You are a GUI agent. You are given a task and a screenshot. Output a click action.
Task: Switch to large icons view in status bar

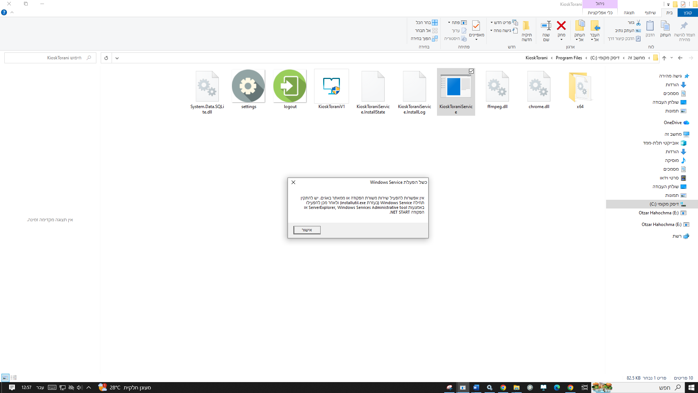tap(5, 378)
